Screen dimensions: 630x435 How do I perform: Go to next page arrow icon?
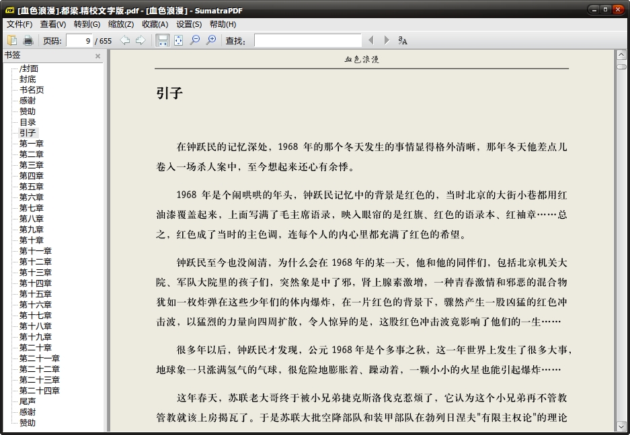coord(141,40)
